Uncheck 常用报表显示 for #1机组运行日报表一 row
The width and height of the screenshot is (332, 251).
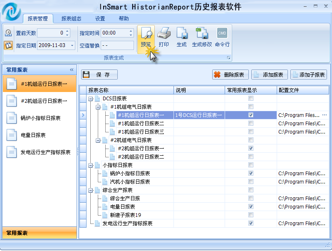click(251, 115)
